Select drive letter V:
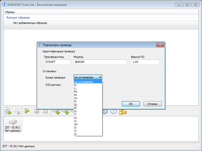The width and height of the screenshot is (202, 151). (x=88, y=121)
